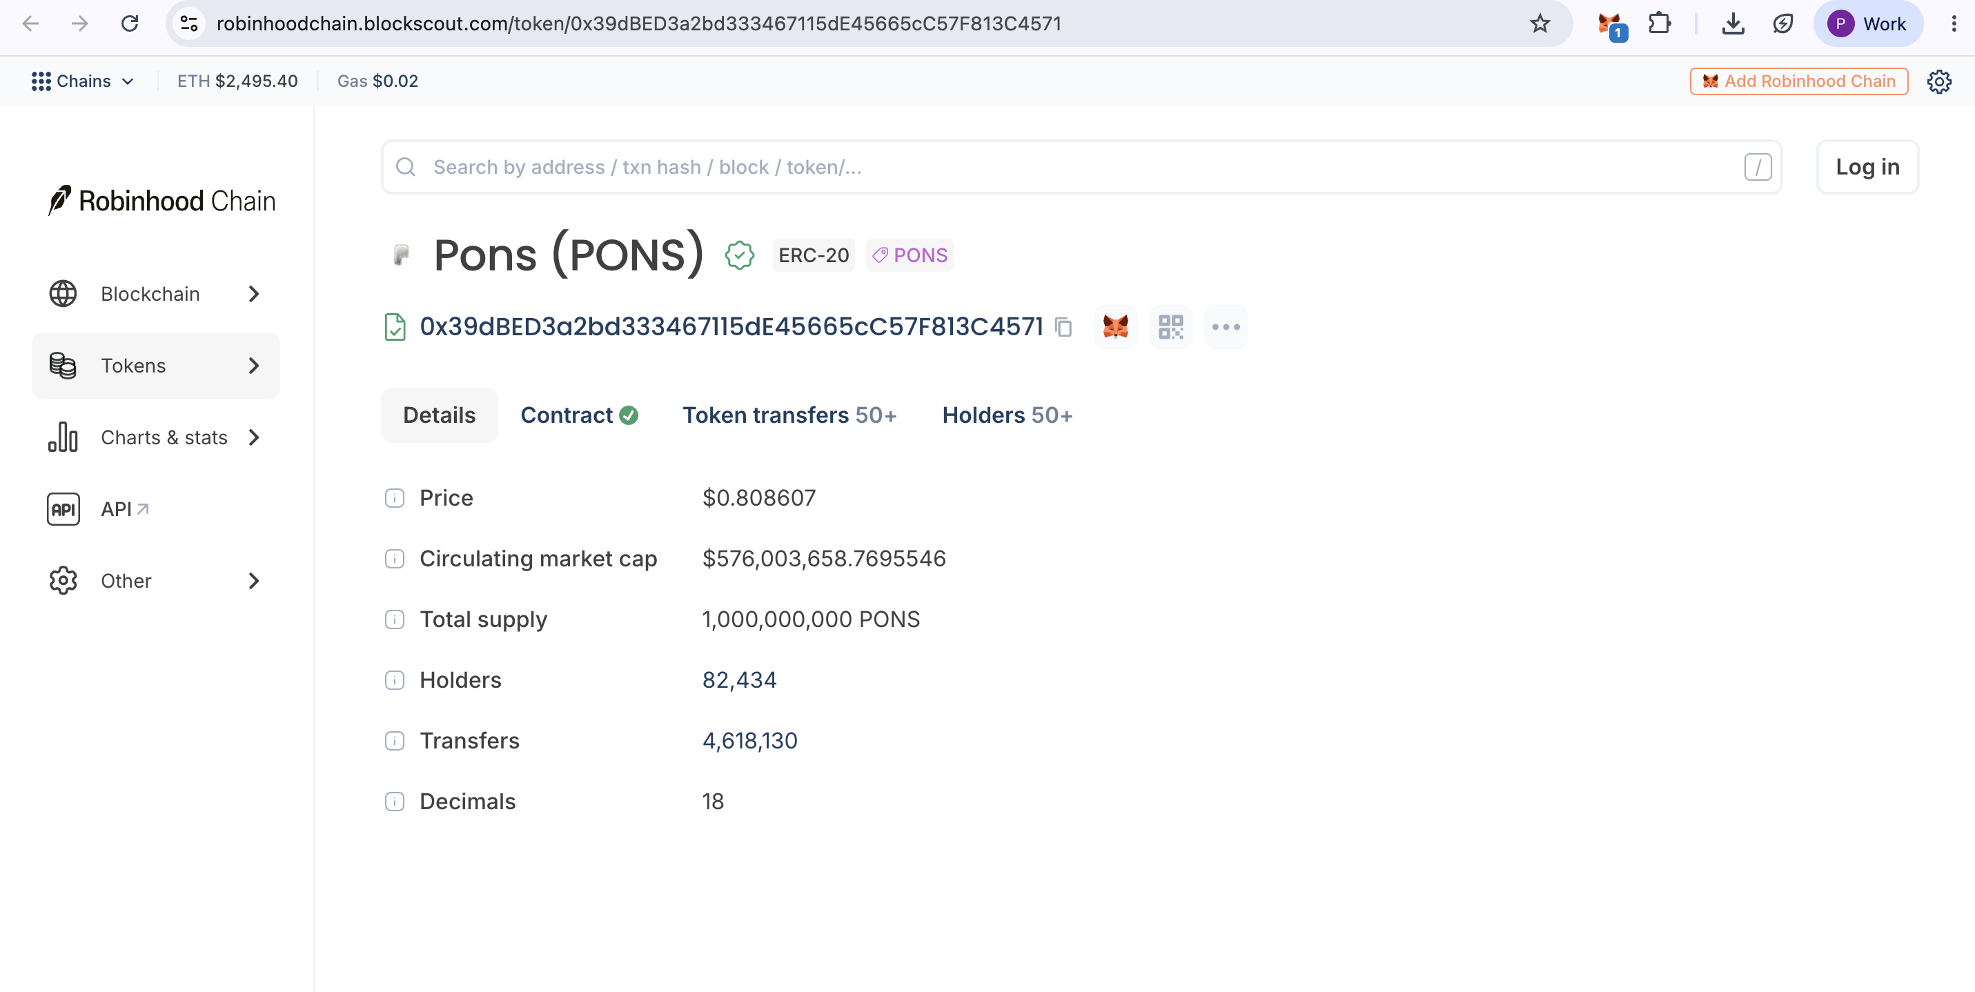Click the info icon beside Decimals

coord(395,802)
